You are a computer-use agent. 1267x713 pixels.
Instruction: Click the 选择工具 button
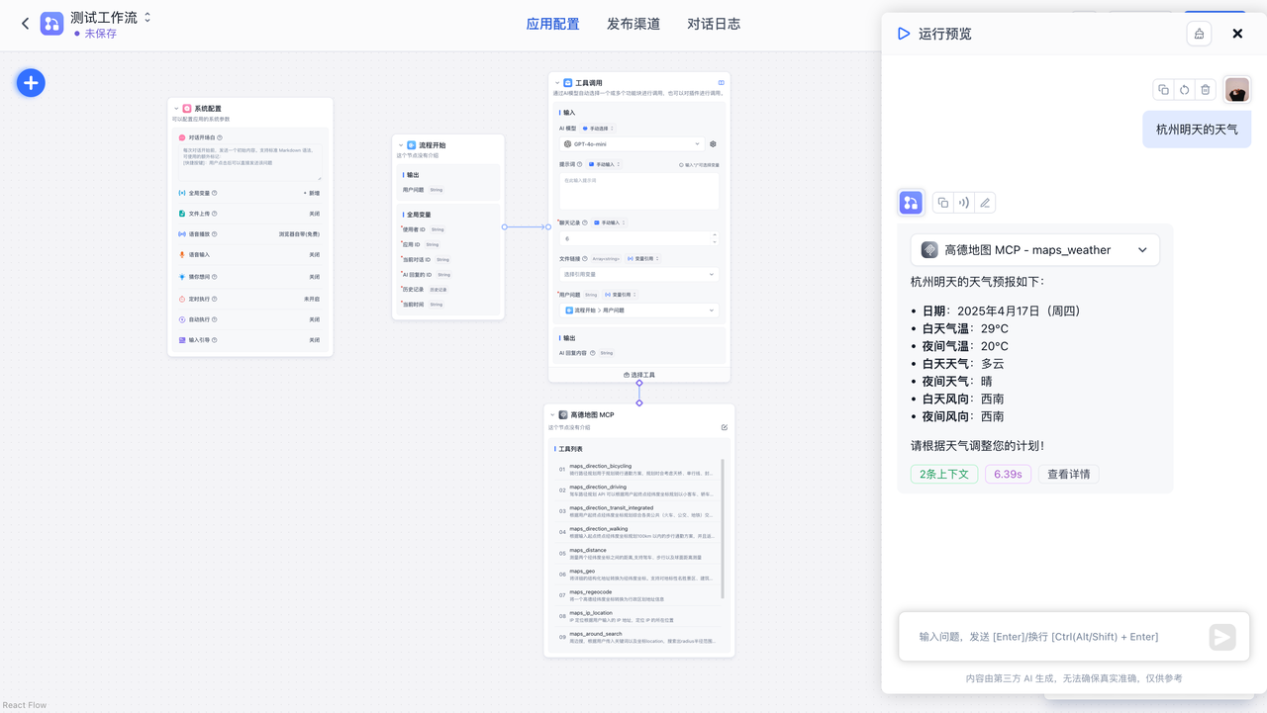[639, 375]
